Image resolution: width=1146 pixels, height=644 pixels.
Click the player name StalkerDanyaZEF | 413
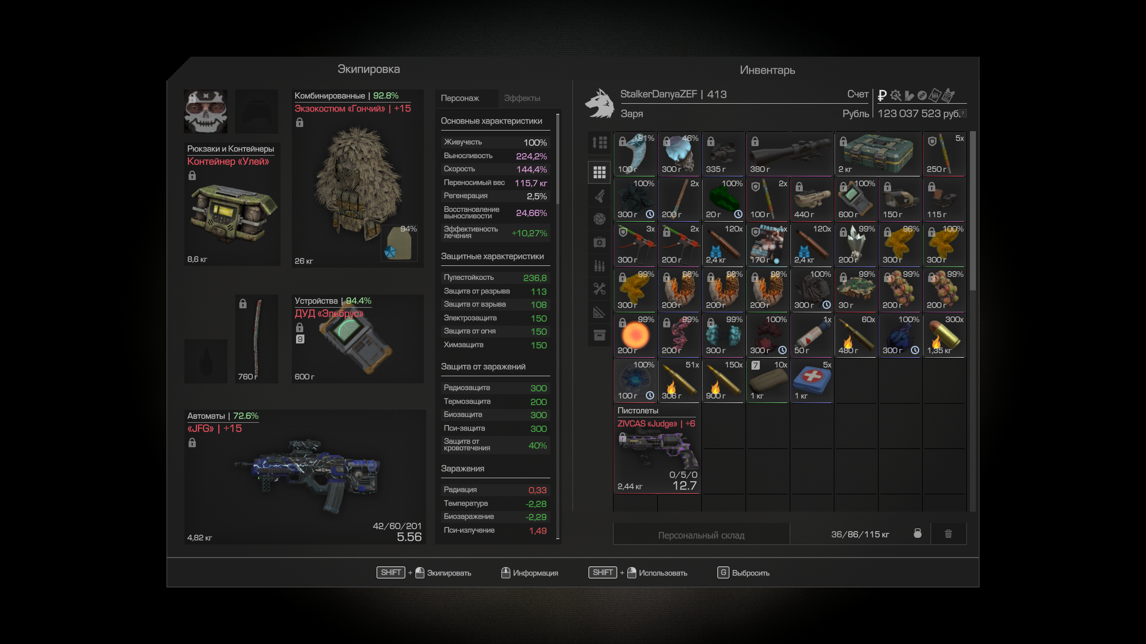[673, 94]
